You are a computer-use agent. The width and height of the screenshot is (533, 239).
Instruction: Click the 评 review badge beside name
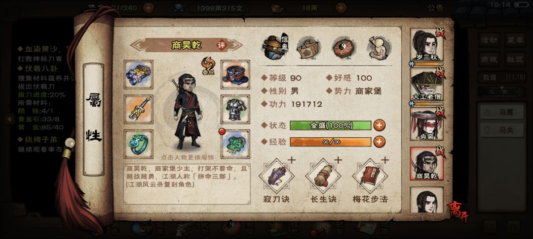[x=222, y=45]
